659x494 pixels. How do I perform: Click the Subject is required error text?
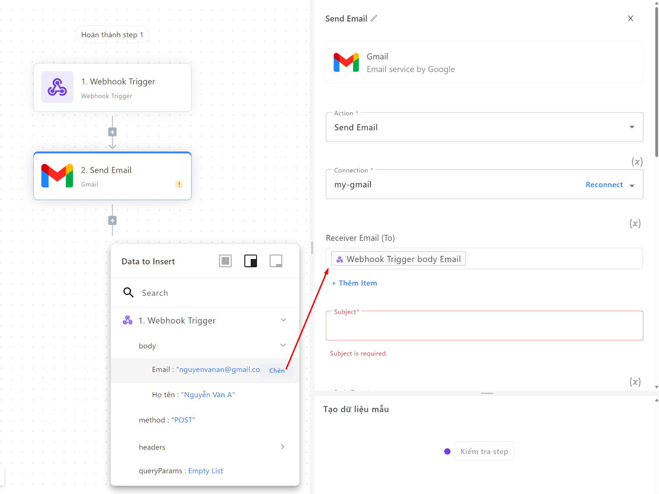[x=358, y=353]
